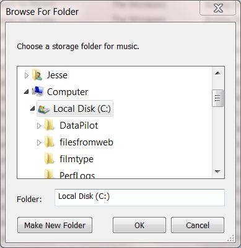This screenshot has width=241, height=248.
Task: Expand the filesfromweb folder node
Action: (x=39, y=142)
